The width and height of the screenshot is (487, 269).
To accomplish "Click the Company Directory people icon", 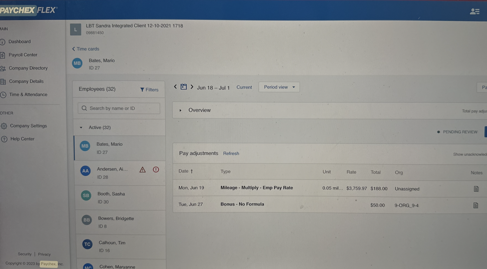I will coord(3,68).
